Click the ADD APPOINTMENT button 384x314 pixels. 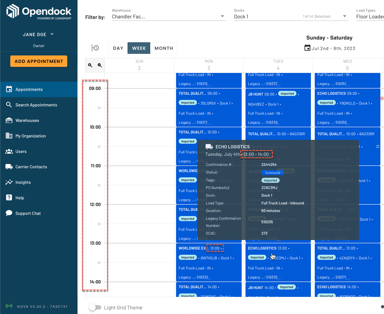[x=38, y=61]
